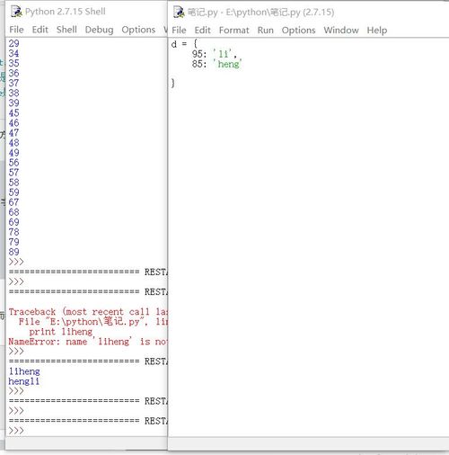
Task: Open editor's Options menu
Action: [298, 31]
